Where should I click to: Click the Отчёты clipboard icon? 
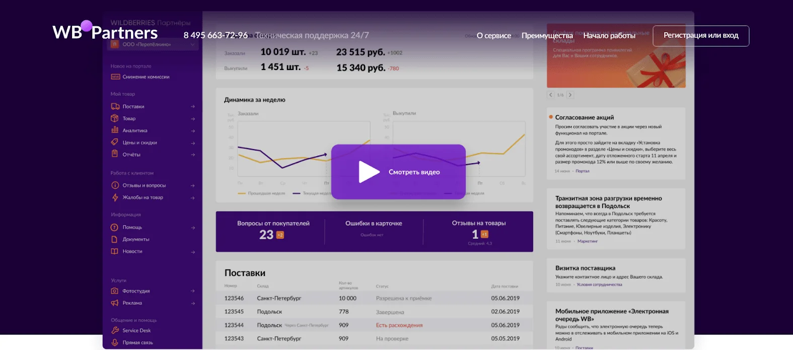[115, 154]
